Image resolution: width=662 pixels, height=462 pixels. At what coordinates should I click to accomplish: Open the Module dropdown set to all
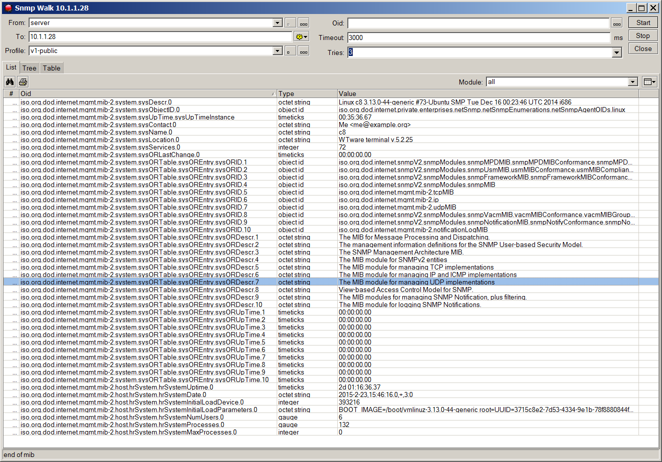[x=632, y=82]
